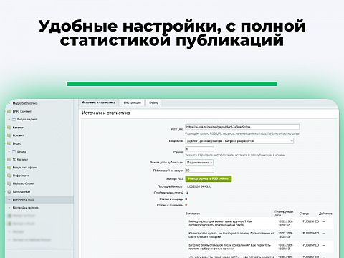Click the article title starting with Битрикс опять
Screen dimensions: 344x258
[x=229, y=247]
